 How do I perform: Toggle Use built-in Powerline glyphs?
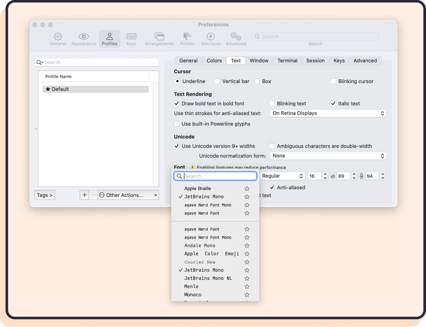(x=177, y=124)
